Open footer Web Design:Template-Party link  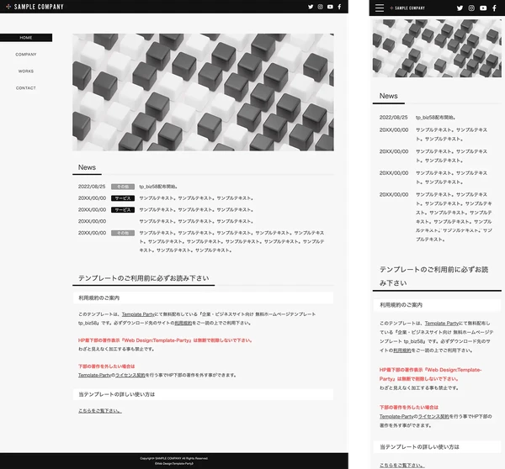174,463
